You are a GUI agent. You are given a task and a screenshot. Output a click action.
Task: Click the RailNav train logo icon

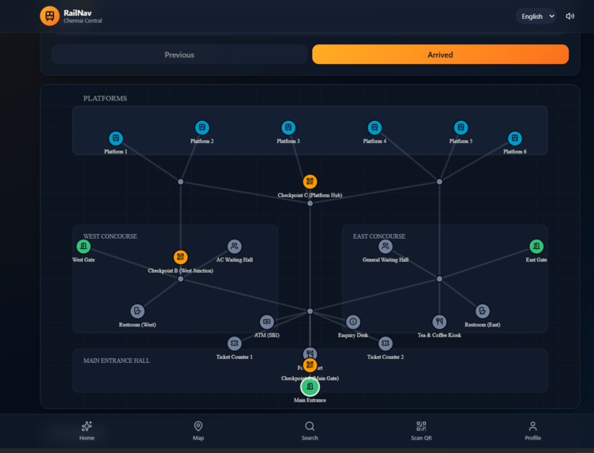(x=50, y=16)
